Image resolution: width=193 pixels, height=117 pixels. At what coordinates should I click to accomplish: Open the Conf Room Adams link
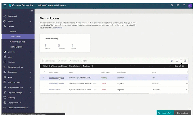point(57,83)
